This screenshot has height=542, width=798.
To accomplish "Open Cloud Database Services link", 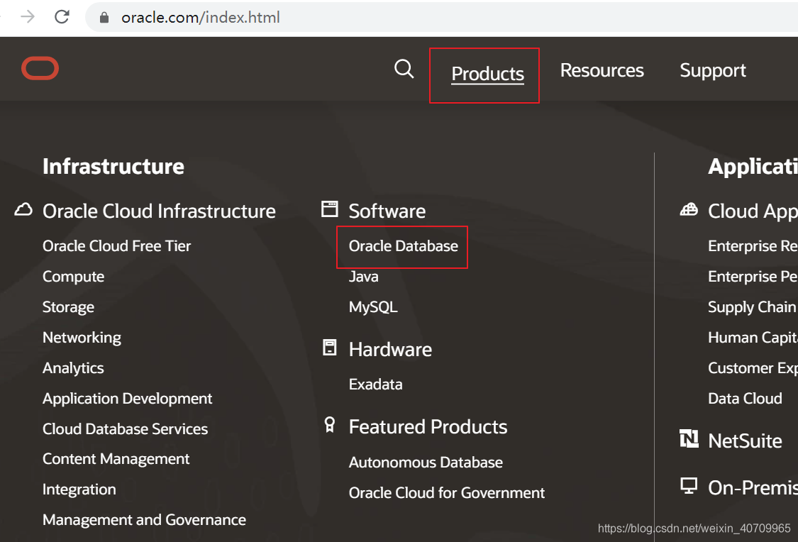I will point(125,429).
